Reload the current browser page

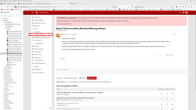(x=7, y=7)
